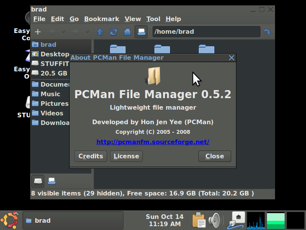Click the network connection tray icon
Viewport: 306px width, 230px height.
236,220
